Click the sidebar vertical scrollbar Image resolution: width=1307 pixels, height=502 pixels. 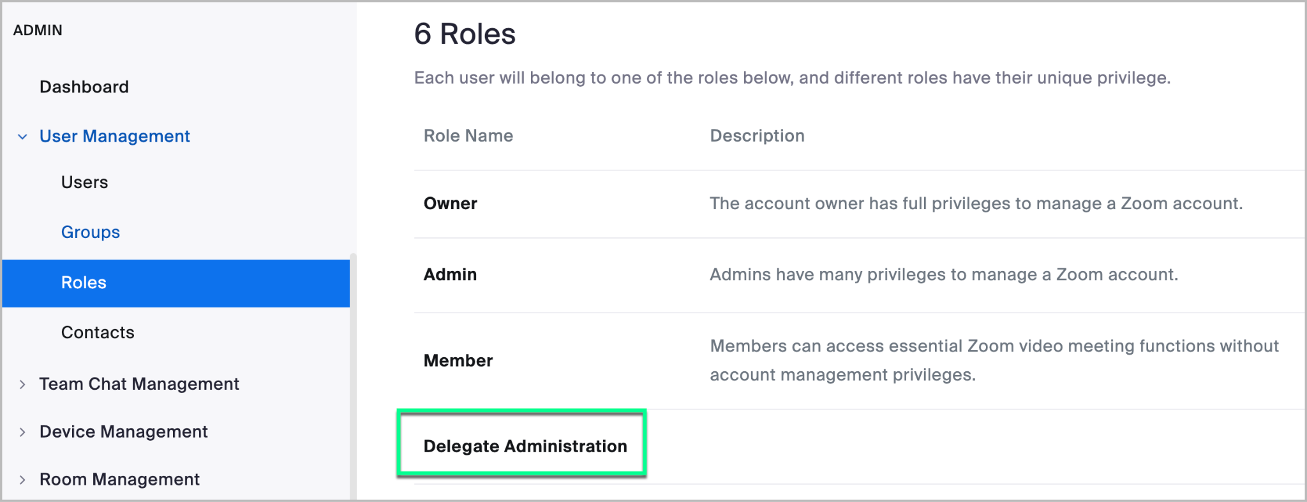[353, 376]
